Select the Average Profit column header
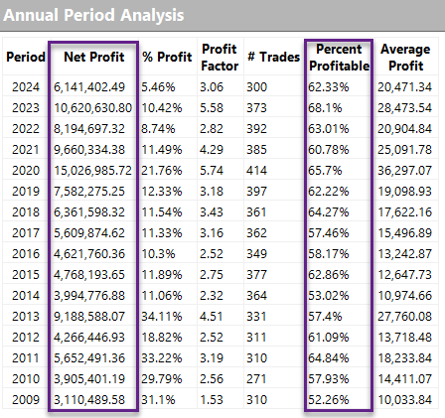The width and height of the screenshot is (445, 418). (405, 58)
